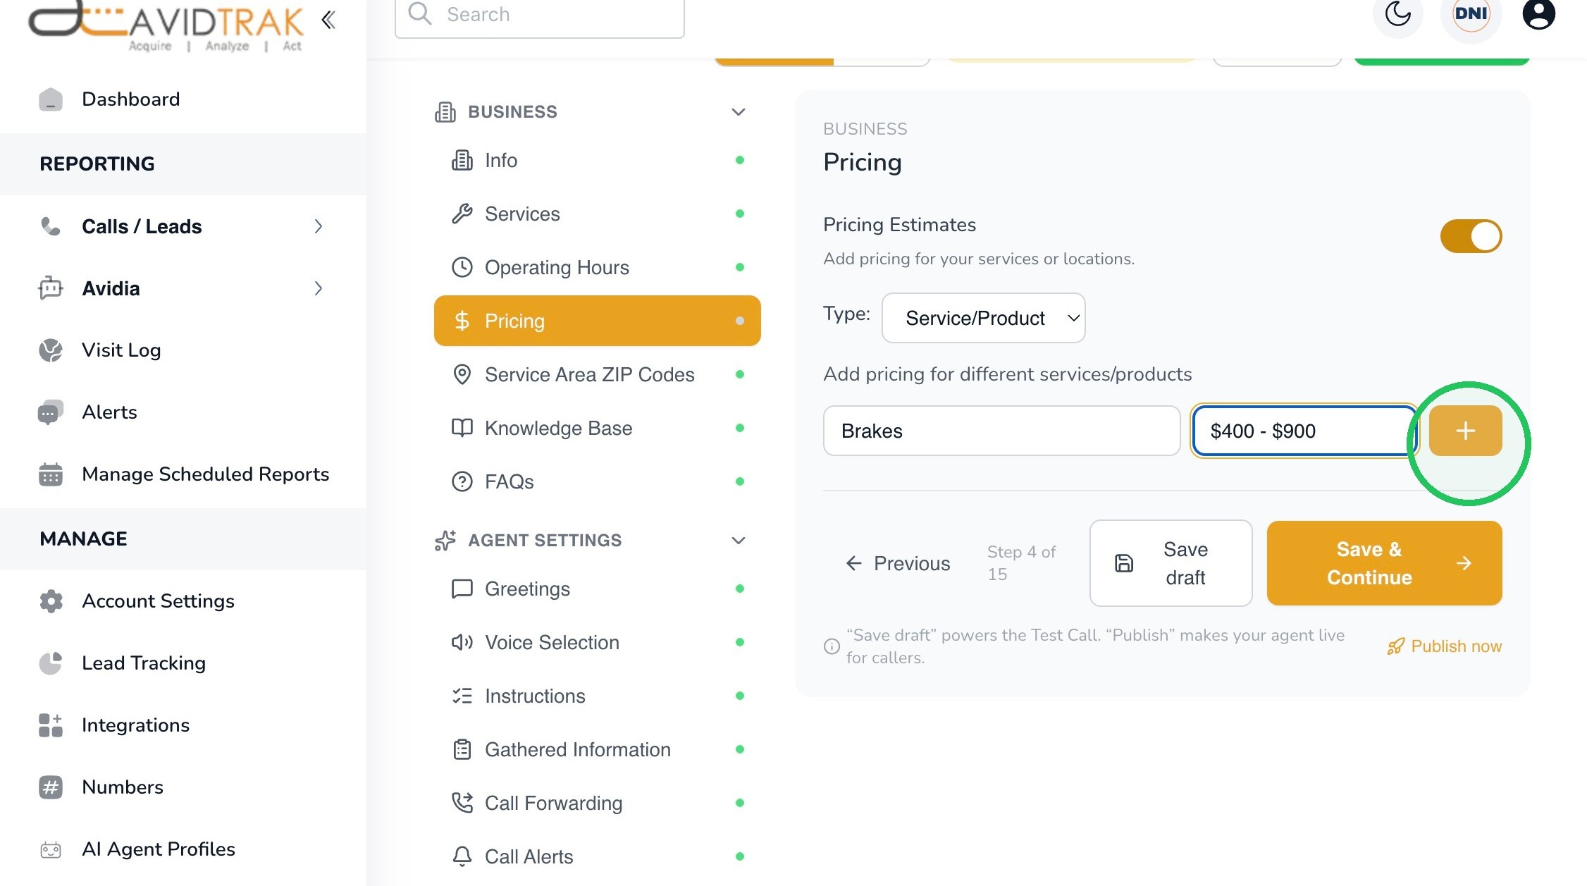Open the Call Alerts setting
The height and width of the screenshot is (886, 1587).
tap(597, 856)
